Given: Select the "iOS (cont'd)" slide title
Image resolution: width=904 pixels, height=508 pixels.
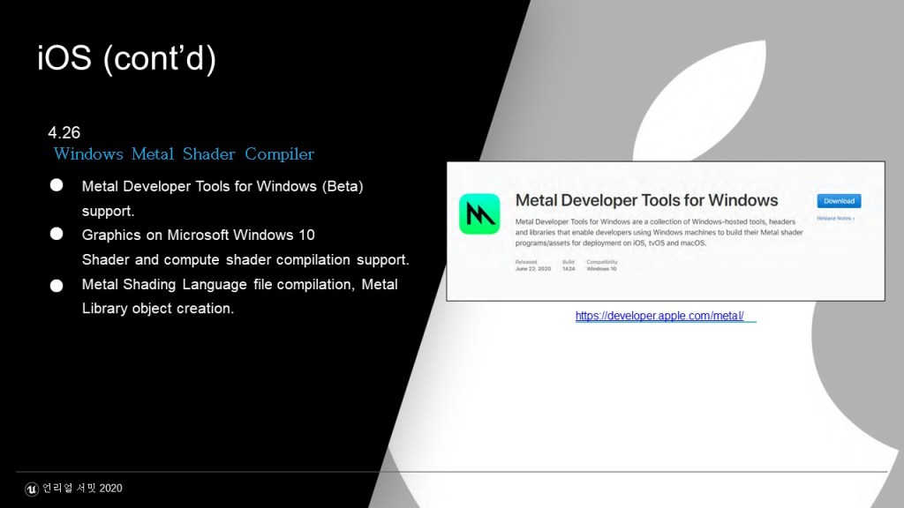Looking at the screenshot, I should click(126, 58).
